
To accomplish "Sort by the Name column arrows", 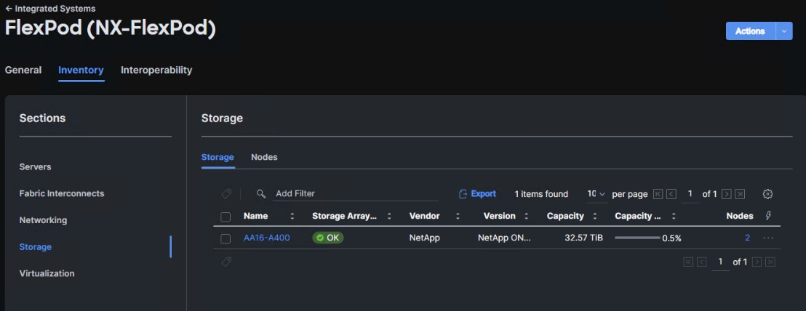I will pos(292,217).
